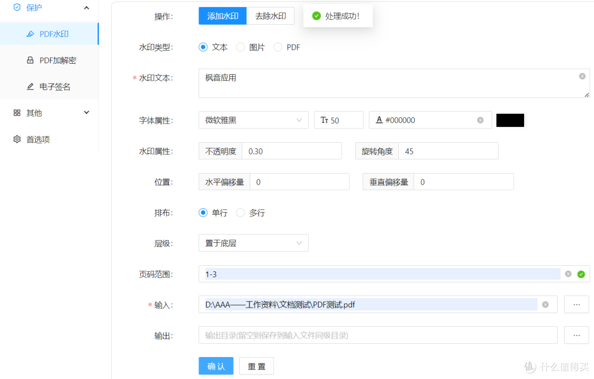Click the 垂直偏移量 value field
Viewport: 594px width, 379px height.
point(464,182)
